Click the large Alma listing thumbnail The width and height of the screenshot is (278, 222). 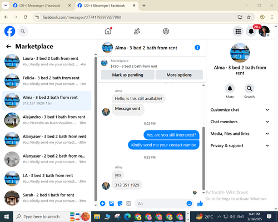(x=240, y=53)
